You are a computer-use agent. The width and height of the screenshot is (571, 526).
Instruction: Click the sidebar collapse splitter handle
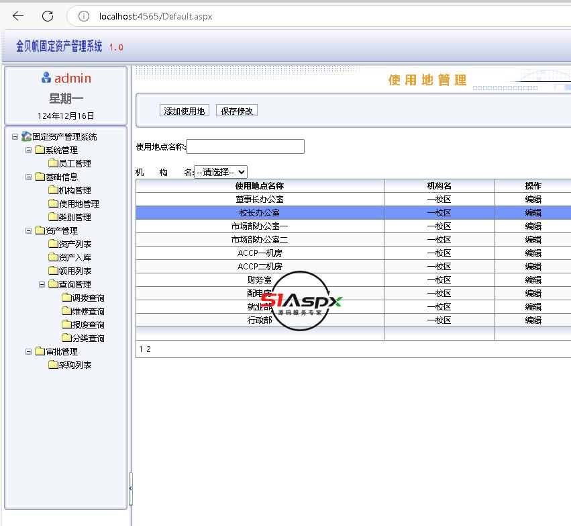(x=130, y=489)
